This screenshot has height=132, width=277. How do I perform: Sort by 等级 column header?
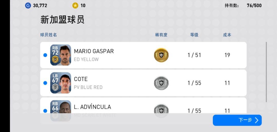[194, 35]
